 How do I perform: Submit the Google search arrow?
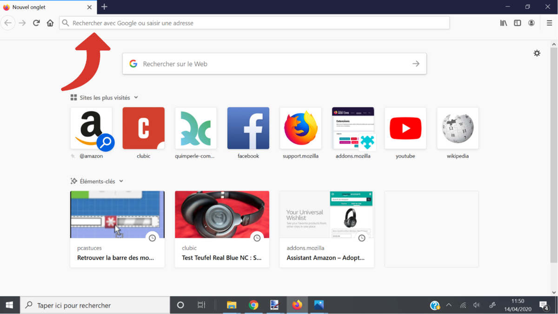coord(416,64)
